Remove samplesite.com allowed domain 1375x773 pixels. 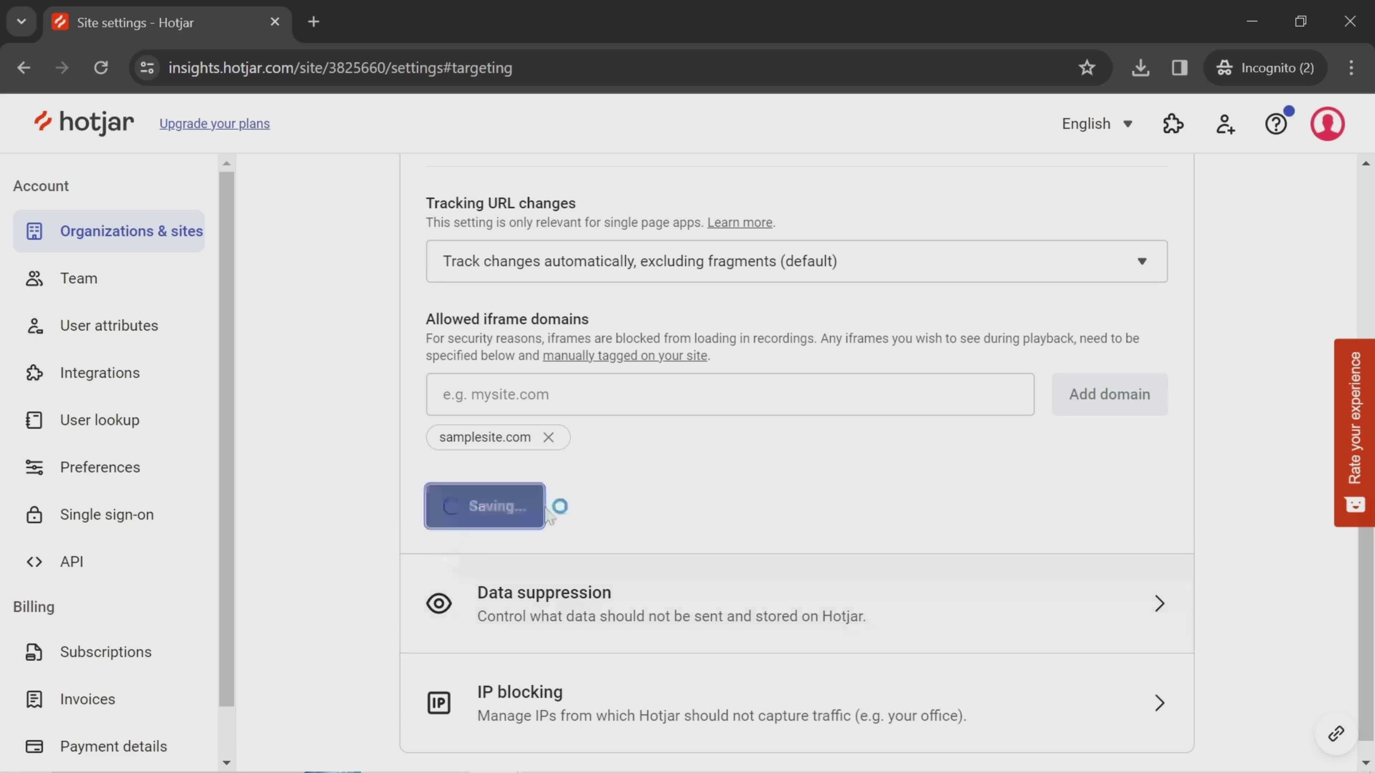pos(549,437)
